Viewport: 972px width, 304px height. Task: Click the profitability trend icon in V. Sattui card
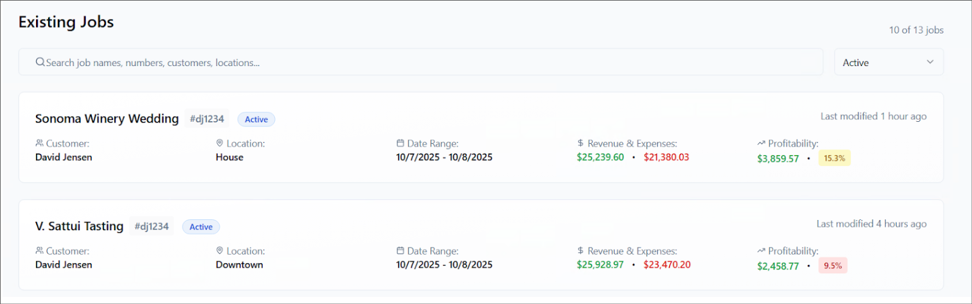click(761, 251)
